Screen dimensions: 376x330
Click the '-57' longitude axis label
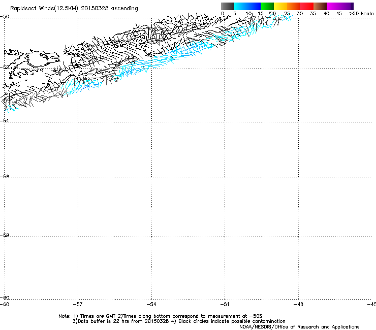(x=78, y=304)
